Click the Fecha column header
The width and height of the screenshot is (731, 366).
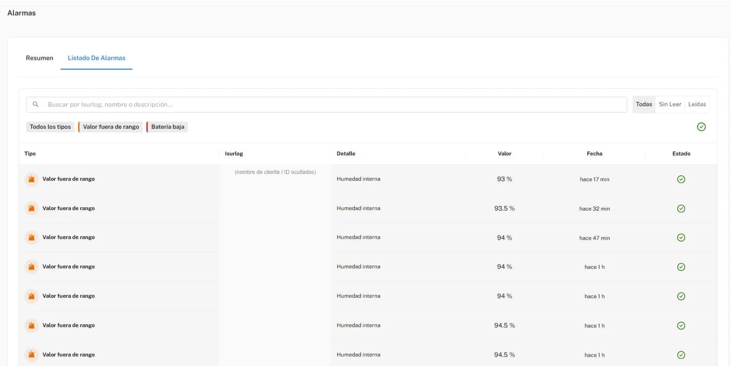click(594, 154)
